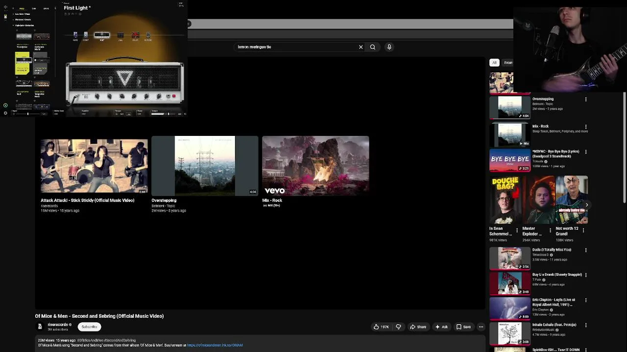Viewport: 627px width, 352px height.
Task: Open options for the Mix - Rock sidebar item
Action: pos(586,127)
